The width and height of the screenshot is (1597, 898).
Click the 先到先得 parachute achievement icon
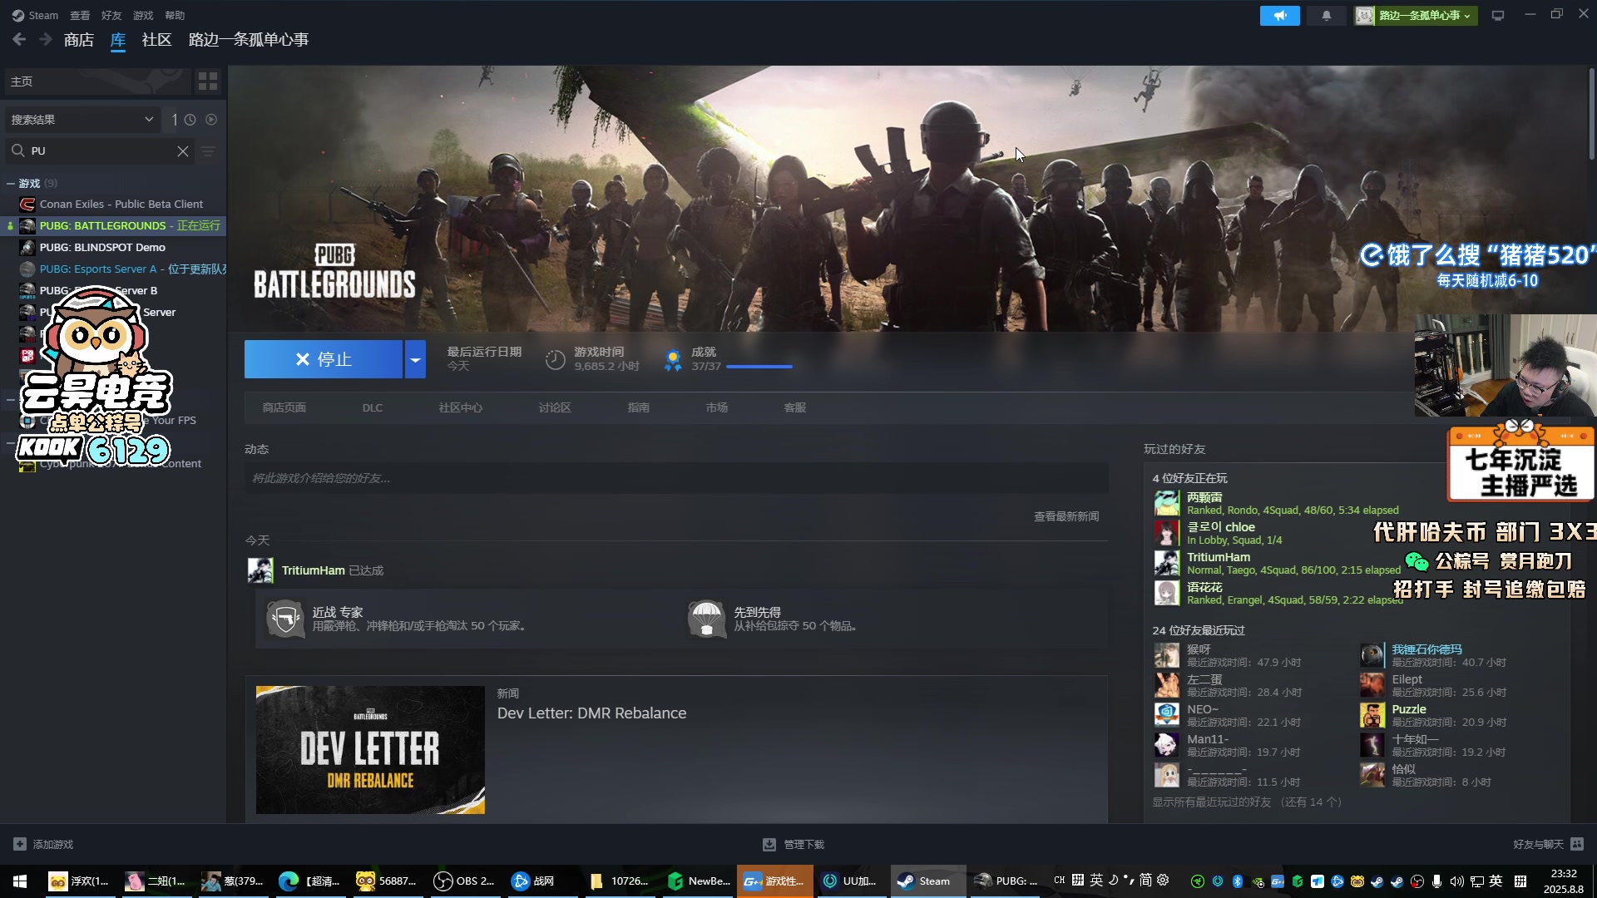(x=707, y=619)
